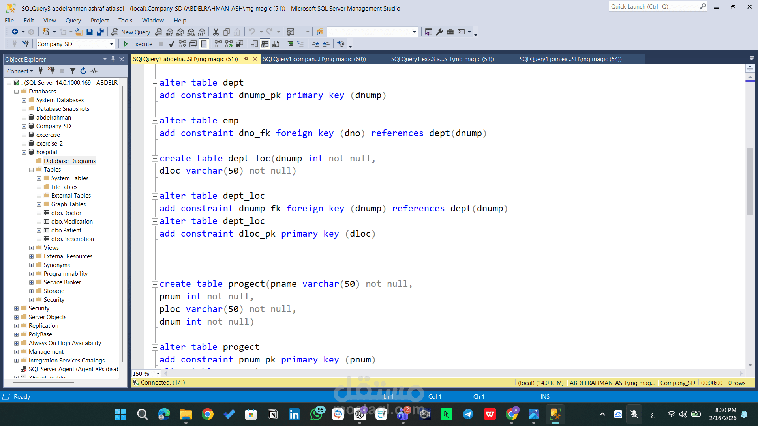The image size is (758, 426).
Task: Open the Query menu
Action: (73, 21)
